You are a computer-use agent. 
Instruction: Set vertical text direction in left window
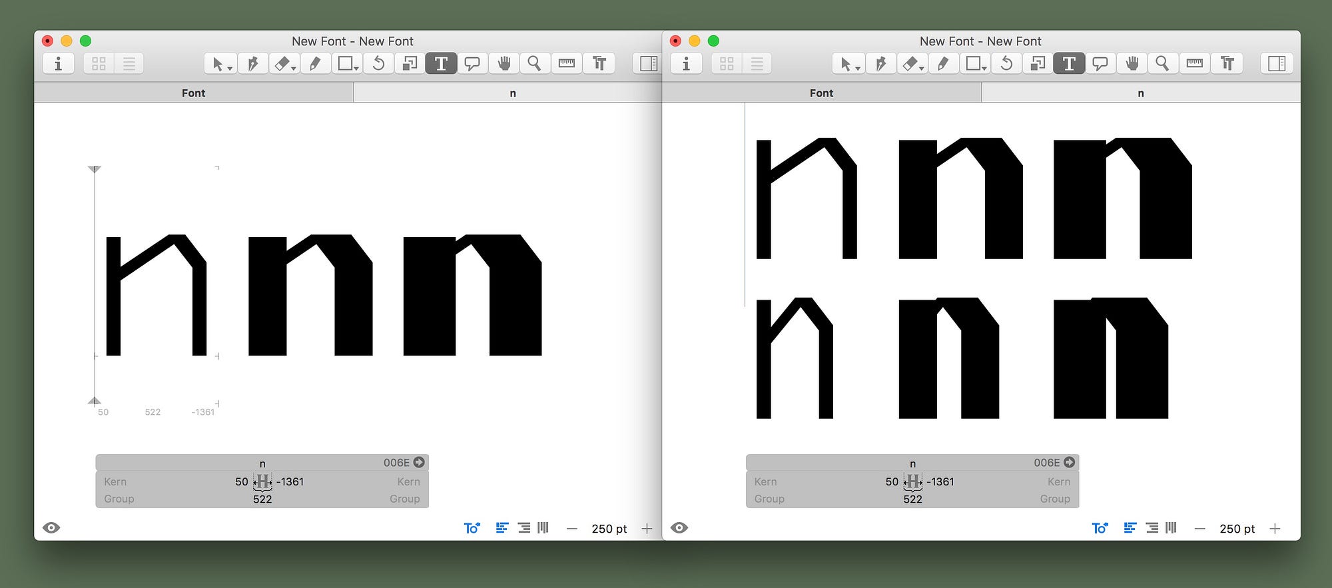pyautogui.click(x=543, y=528)
